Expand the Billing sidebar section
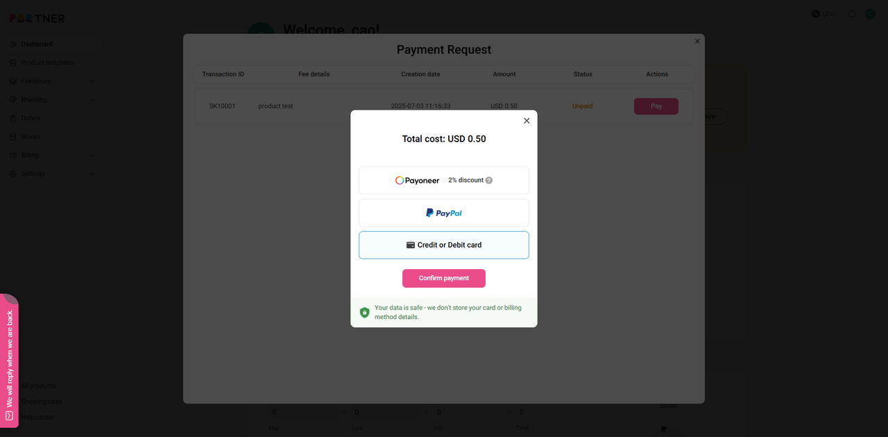 (52, 155)
